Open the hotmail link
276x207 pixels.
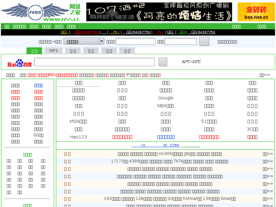pos(192,199)
